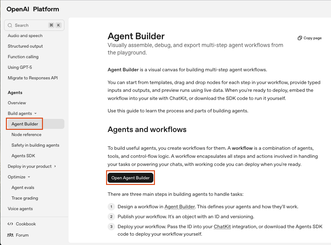The height and width of the screenshot is (245, 331).
Task: Click the Forum people icon
Action: click(10, 235)
